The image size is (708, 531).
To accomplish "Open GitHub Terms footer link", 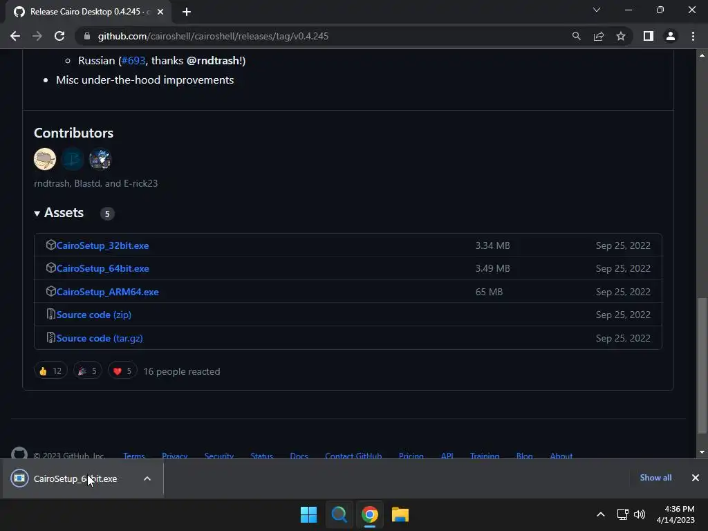I will point(134,456).
